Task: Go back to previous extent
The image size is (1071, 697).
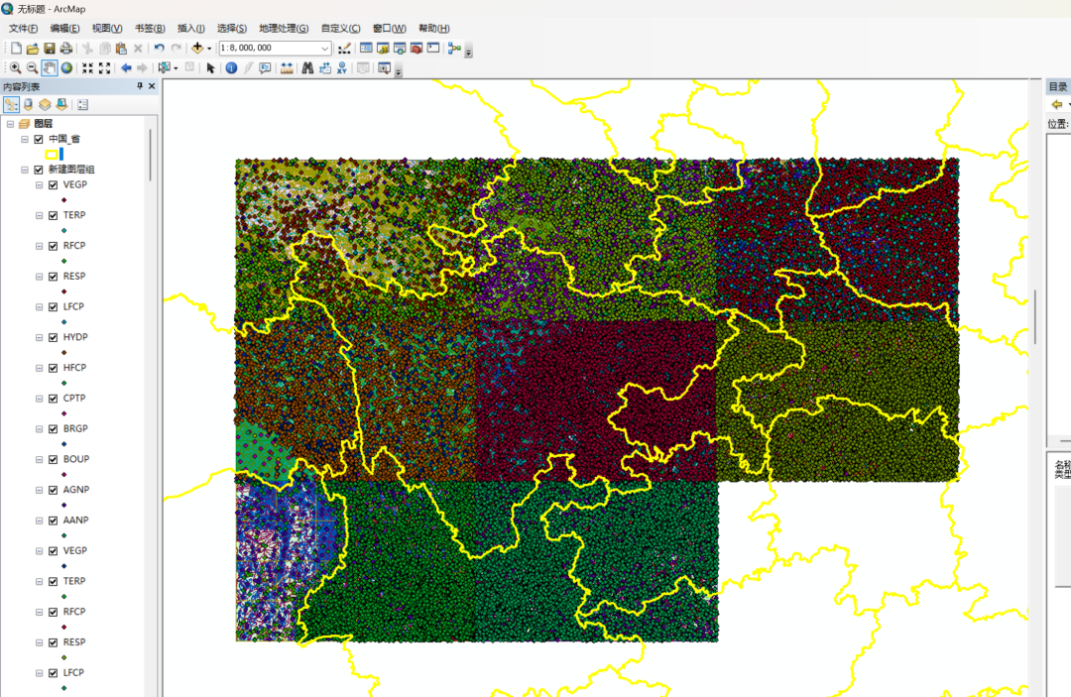Action: click(126, 67)
